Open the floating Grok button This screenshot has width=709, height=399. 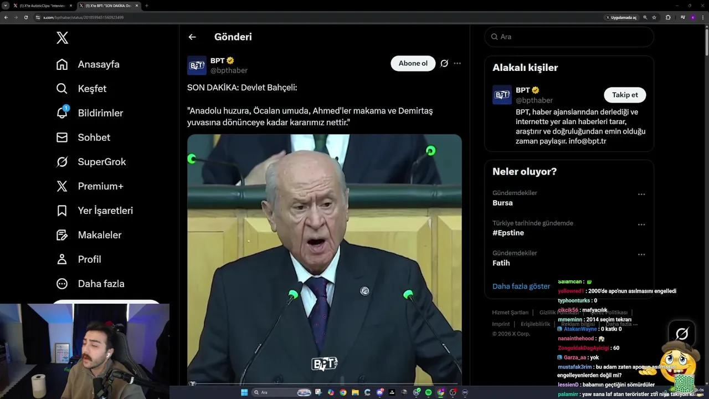tap(682, 334)
